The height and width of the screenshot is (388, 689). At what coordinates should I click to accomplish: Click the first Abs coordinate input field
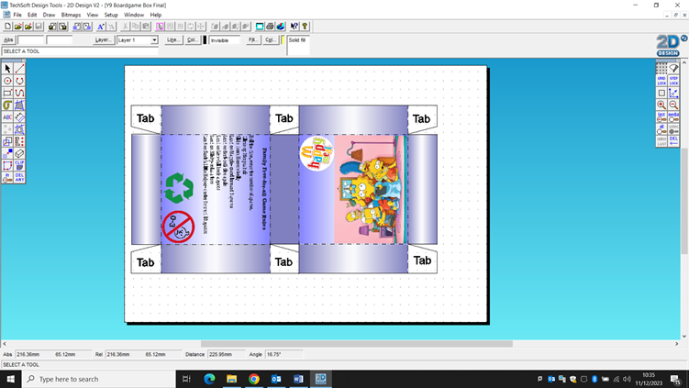point(31,40)
